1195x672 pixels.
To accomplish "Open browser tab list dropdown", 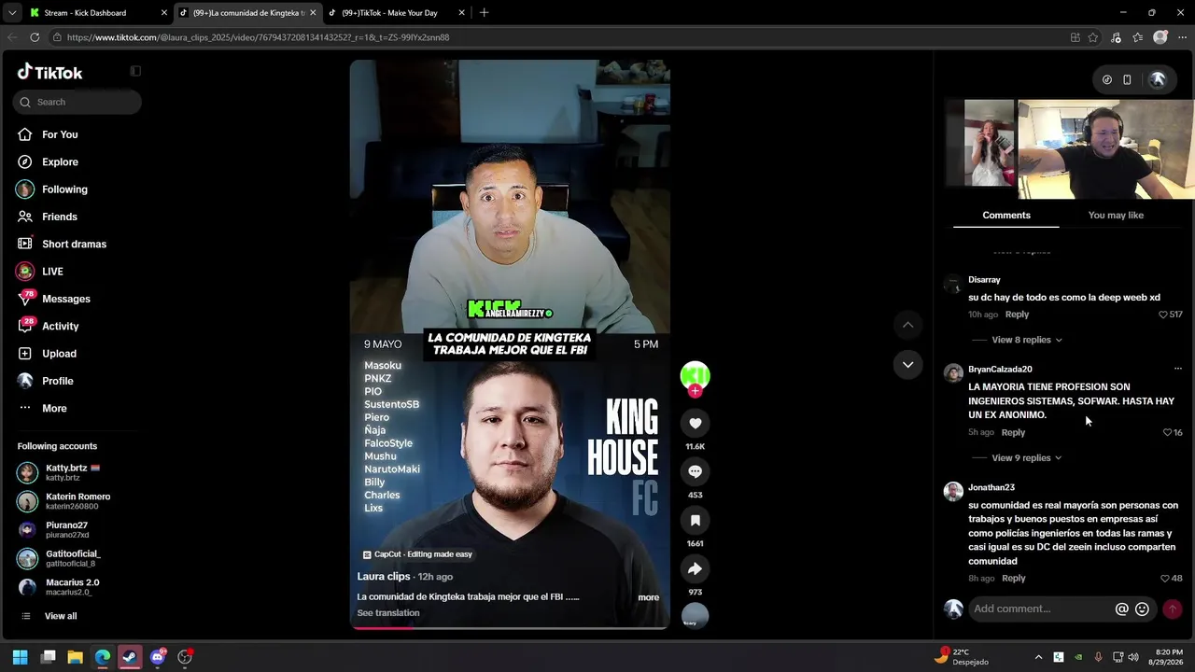I will click(12, 13).
